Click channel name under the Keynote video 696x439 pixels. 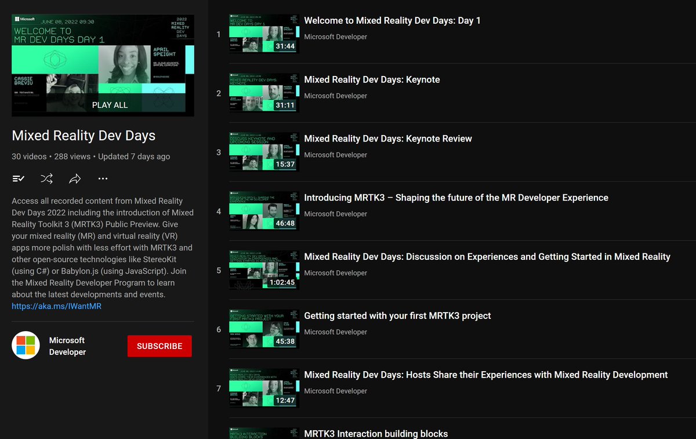[335, 96]
